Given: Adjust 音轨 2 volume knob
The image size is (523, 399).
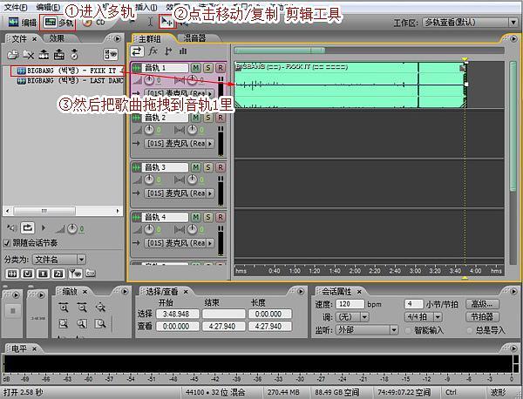Looking at the screenshot, I should click(149, 130).
